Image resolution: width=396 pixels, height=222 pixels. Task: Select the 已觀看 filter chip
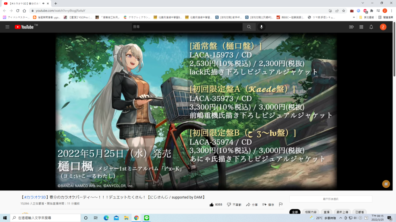pyautogui.click(x=360, y=212)
